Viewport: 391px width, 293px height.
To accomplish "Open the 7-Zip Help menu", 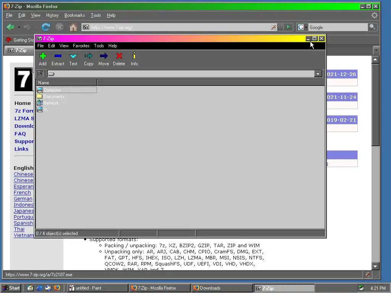I will click(x=113, y=46).
